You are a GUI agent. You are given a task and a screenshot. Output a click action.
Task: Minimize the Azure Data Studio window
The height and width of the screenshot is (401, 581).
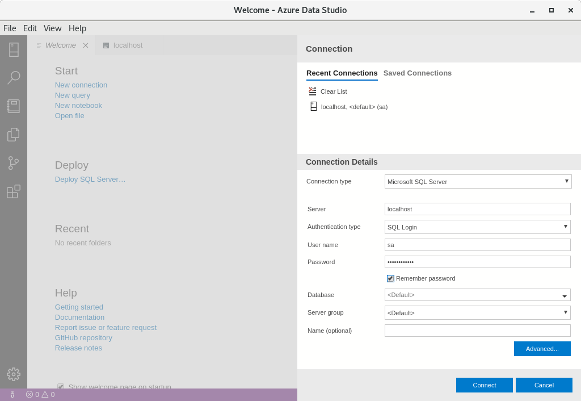532,10
